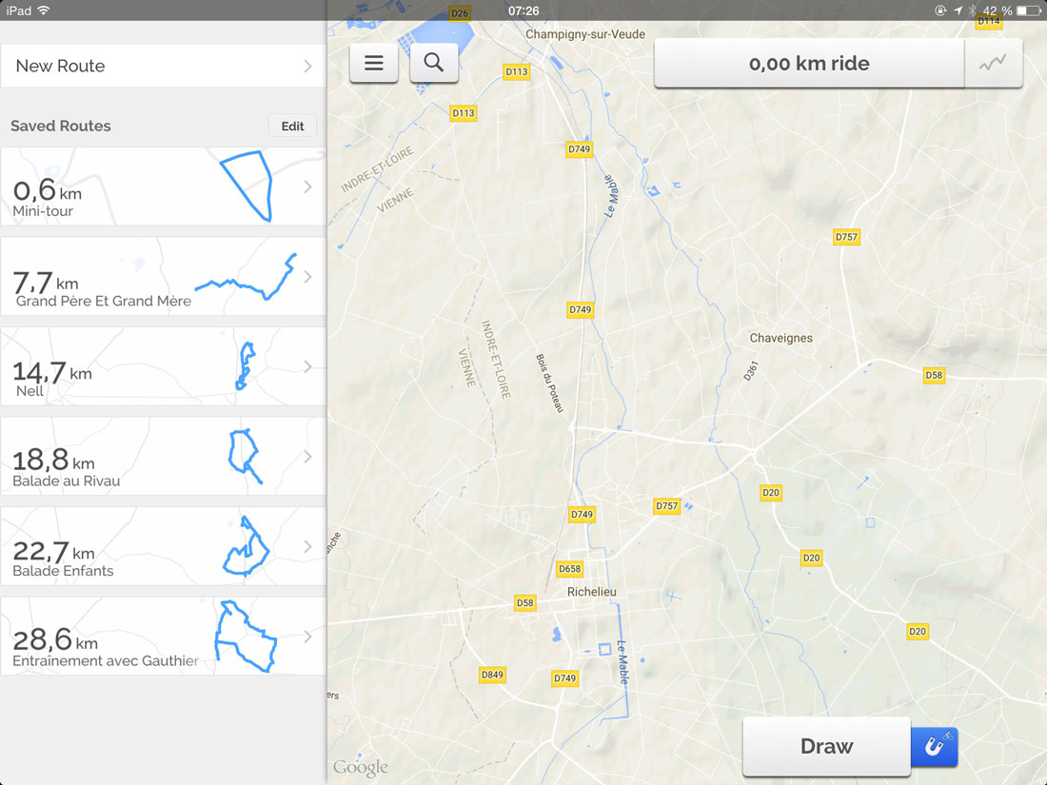Start drawing with the Draw button
This screenshot has width=1047, height=785.
[826, 746]
